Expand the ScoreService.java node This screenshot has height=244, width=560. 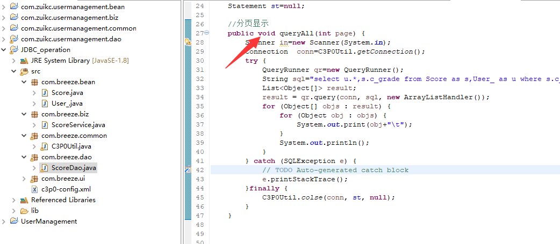tap(34, 124)
